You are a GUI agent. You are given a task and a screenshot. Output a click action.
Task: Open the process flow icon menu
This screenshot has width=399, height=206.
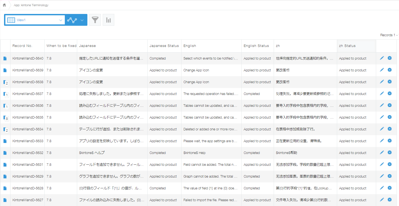tap(76, 20)
